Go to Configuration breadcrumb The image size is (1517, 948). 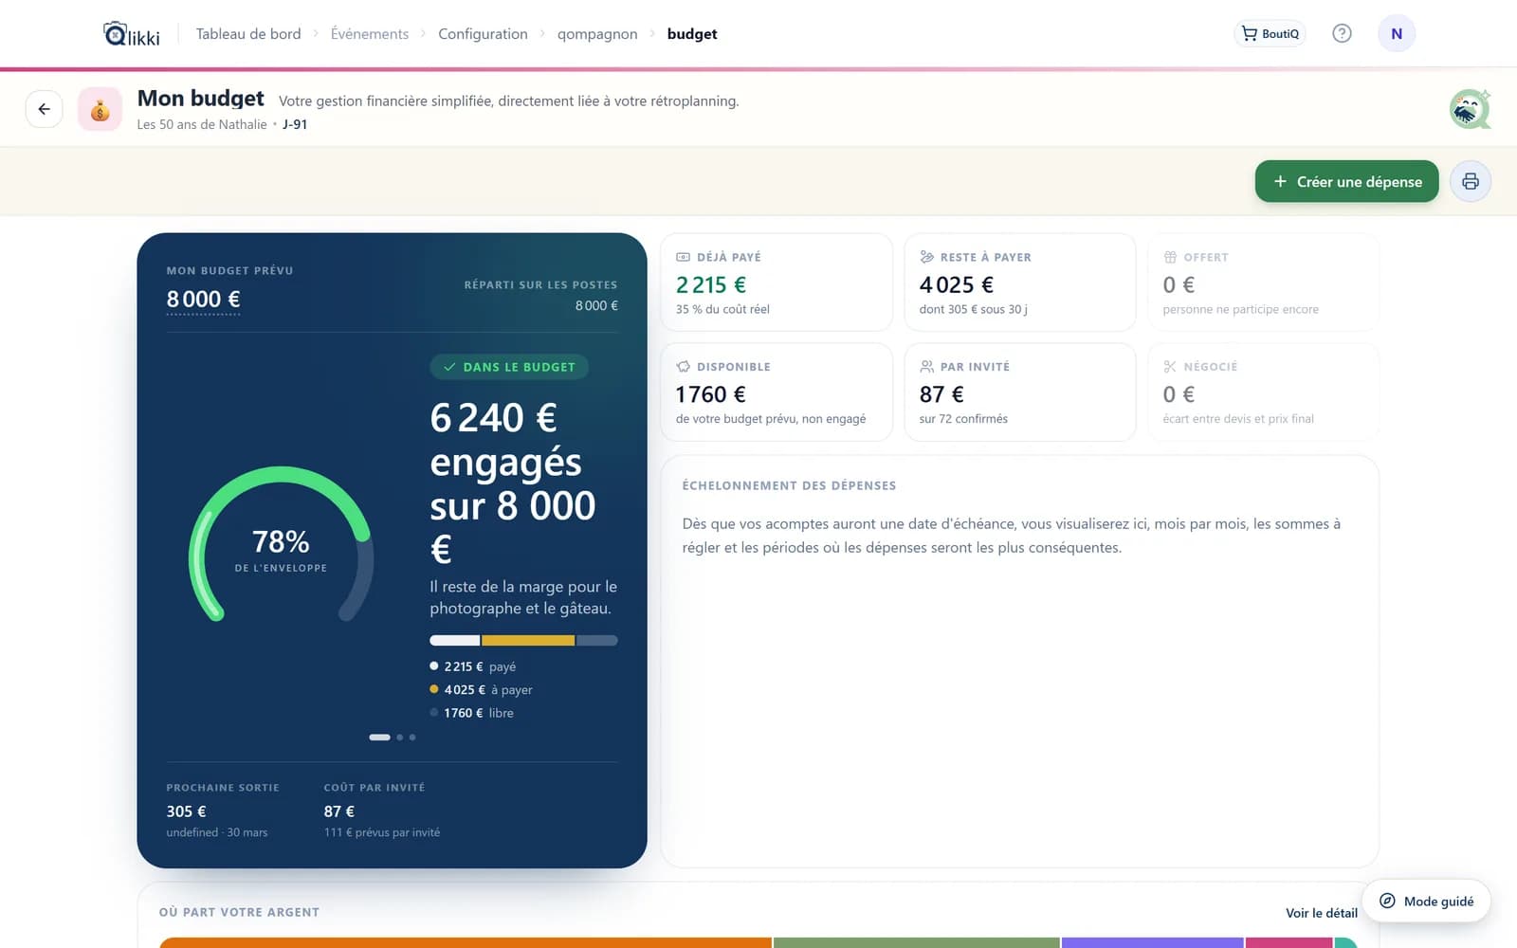click(x=483, y=34)
